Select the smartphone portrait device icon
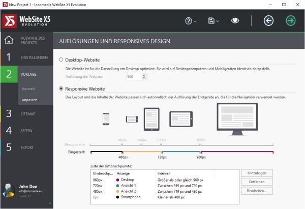305x209 pixels. pos(106,119)
